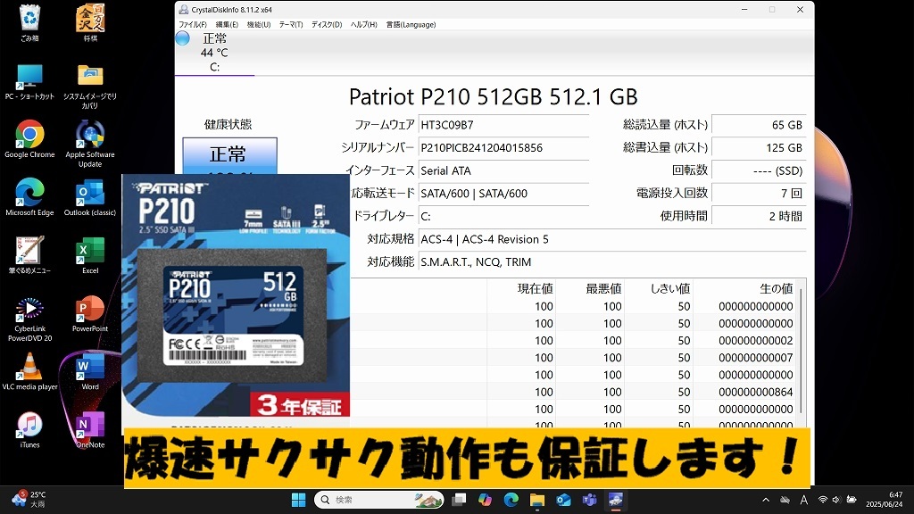This screenshot has height=514, width=914.
Task: Click the firmware field HT3C09B7
Action: click(x=503, y=125)
